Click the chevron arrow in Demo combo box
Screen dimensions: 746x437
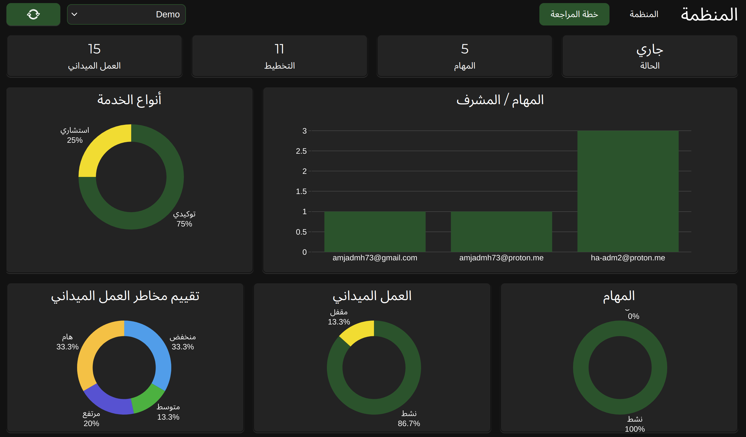point(75,14)
